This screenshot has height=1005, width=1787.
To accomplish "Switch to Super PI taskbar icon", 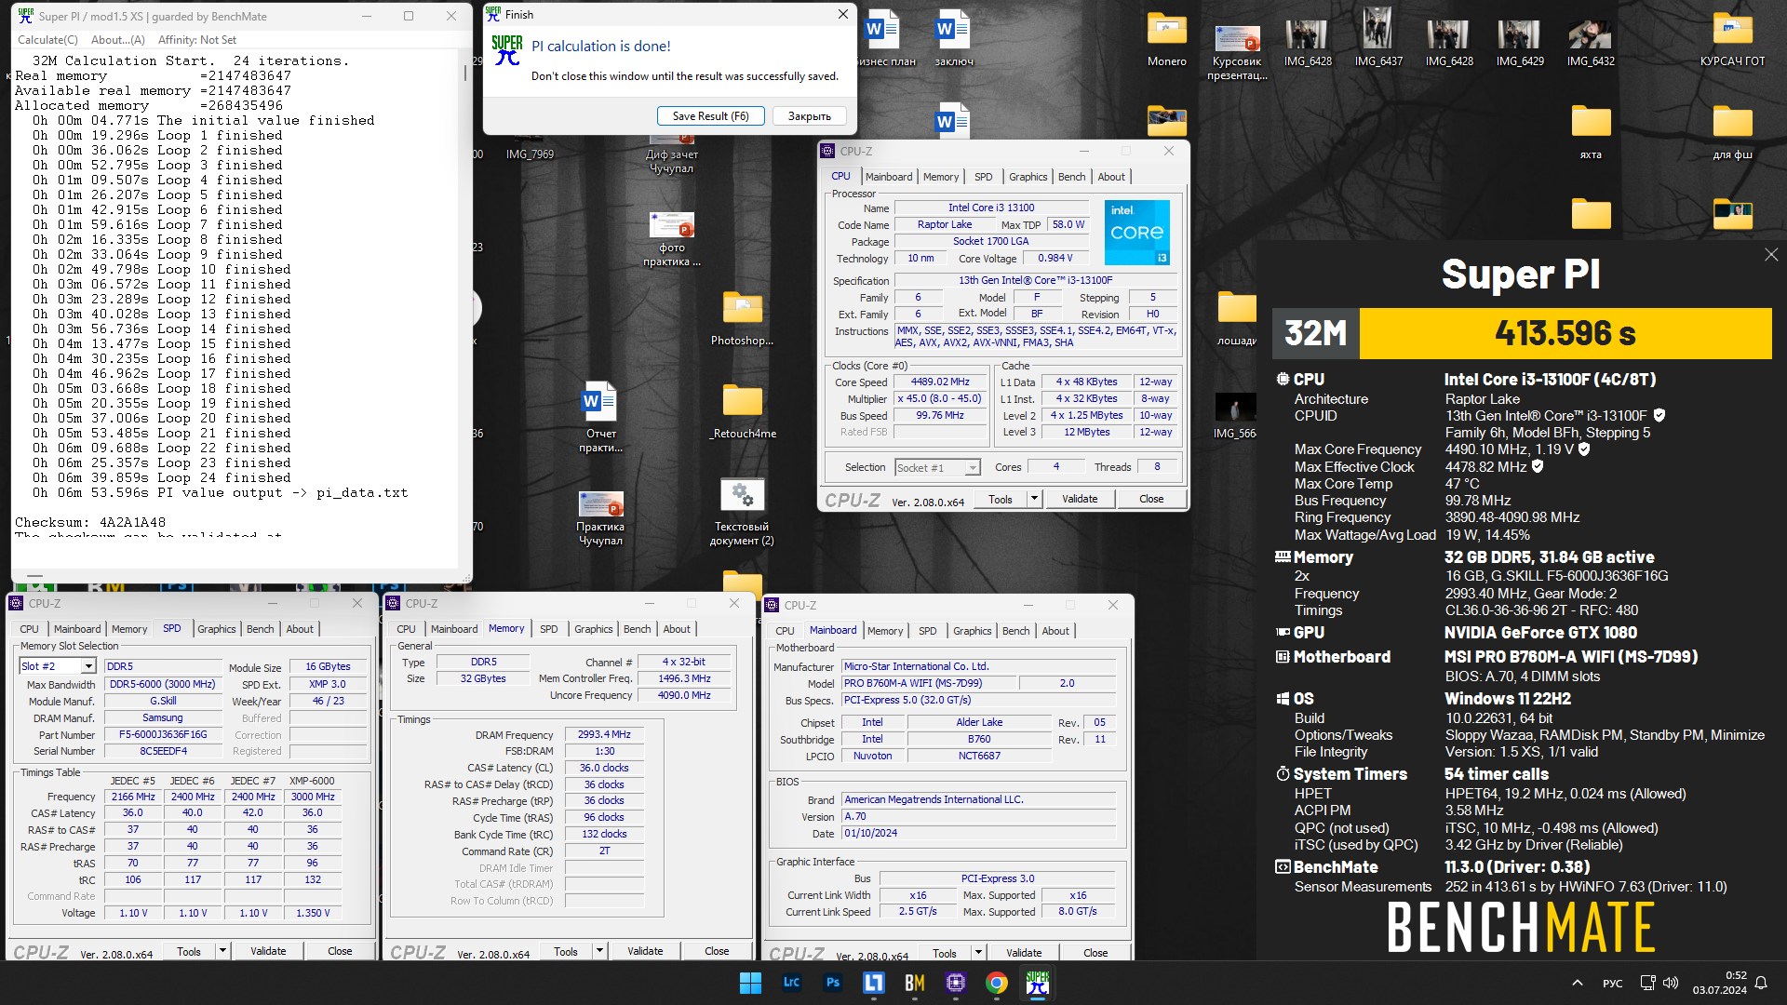I will pos(1037,983).
